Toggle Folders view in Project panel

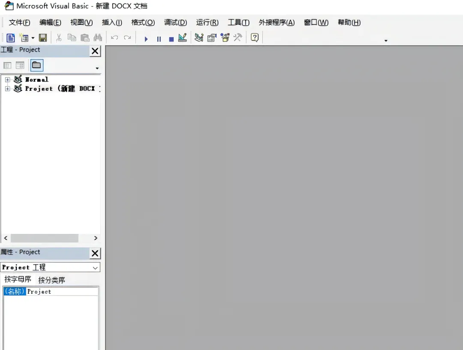(x=36, y=65)
